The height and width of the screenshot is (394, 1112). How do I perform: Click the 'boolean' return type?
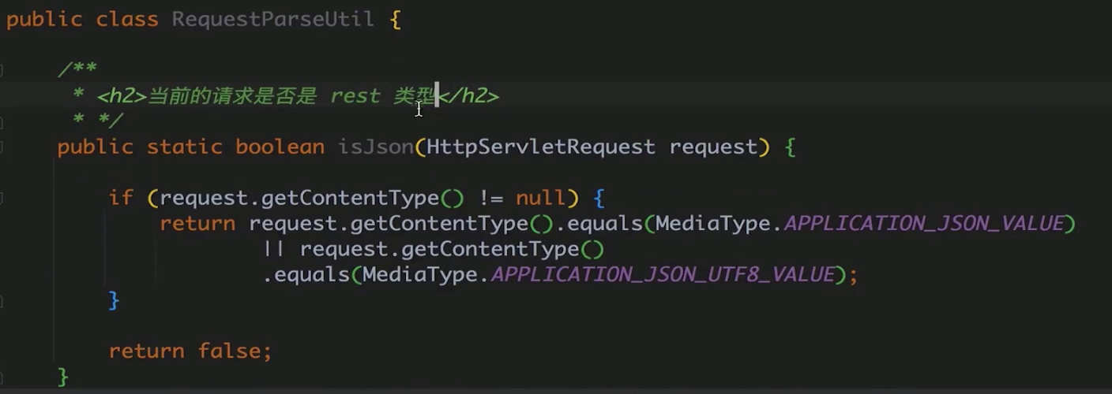280,147
